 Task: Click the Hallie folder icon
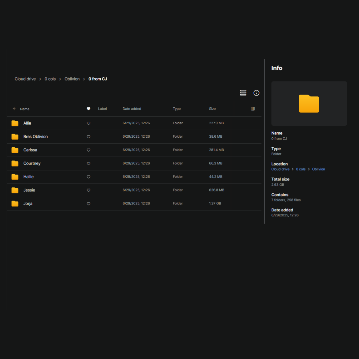click(x=15, y=177)
